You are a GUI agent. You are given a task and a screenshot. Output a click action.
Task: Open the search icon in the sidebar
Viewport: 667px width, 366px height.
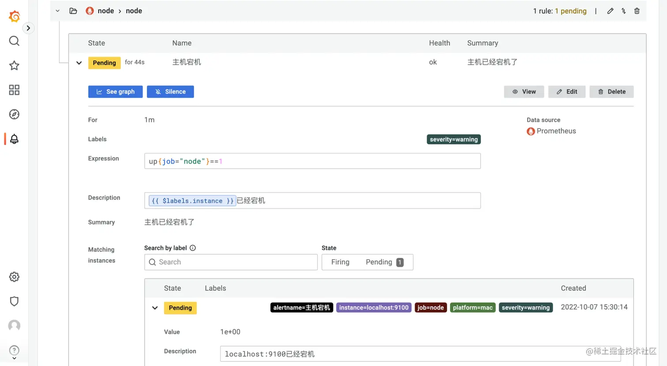tap(14, 41)
